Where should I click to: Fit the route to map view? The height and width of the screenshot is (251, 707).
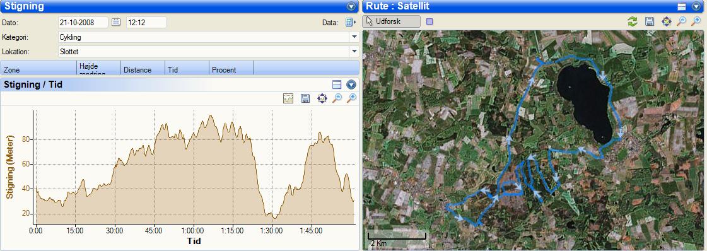[x=667, y=21]
